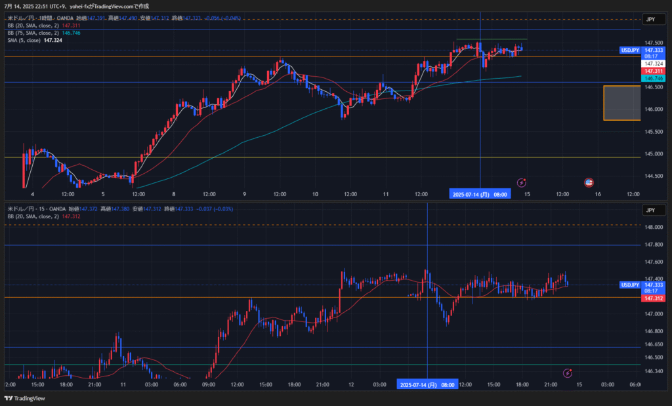Click the purple lightning icon in the hourly chart
The height and width of the screenshot is (406, 672).
click(x=522, y=182)
